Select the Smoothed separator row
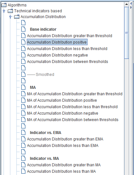Image resolution: width=134 pixels, height=175 pixels. [x=41, y=75]
